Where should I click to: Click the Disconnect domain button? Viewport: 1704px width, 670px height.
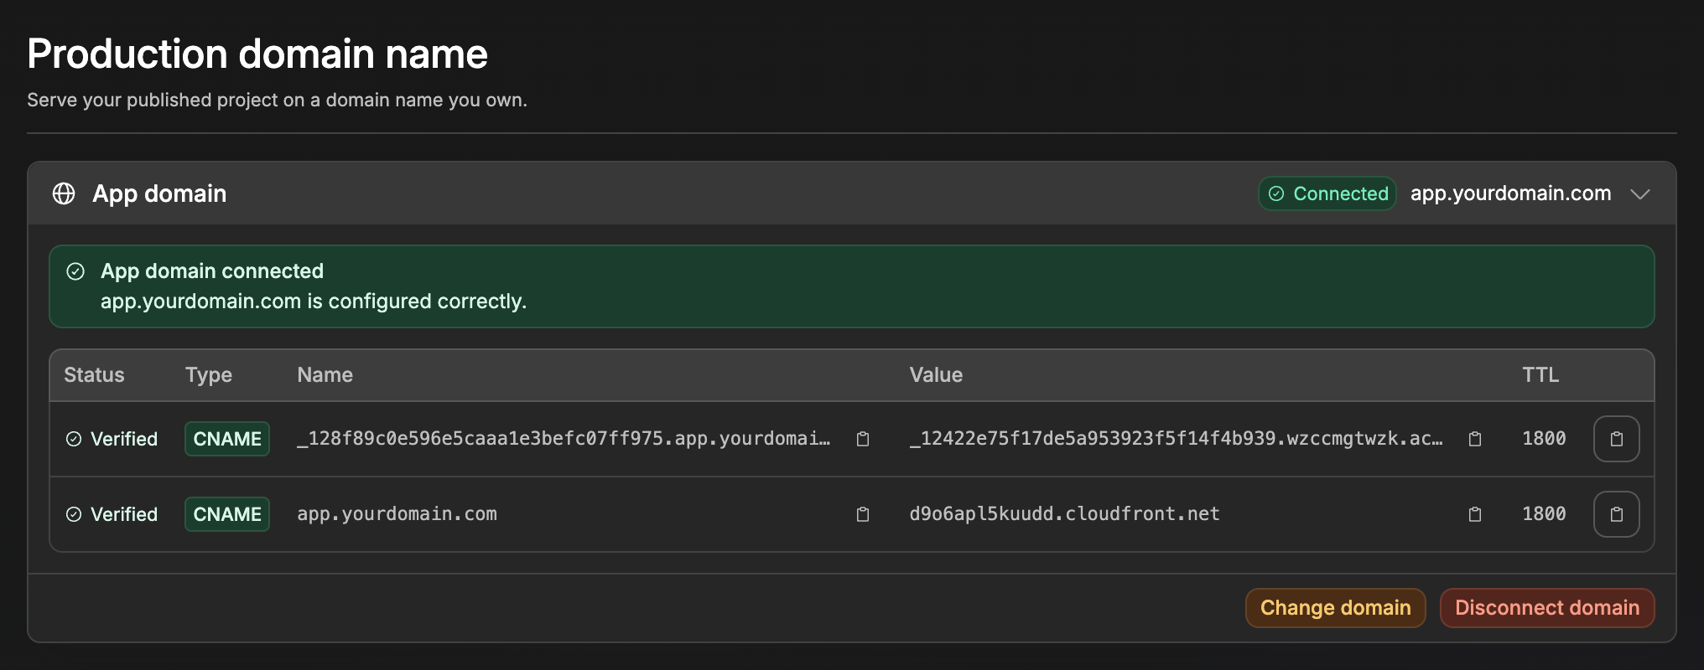1547,608
